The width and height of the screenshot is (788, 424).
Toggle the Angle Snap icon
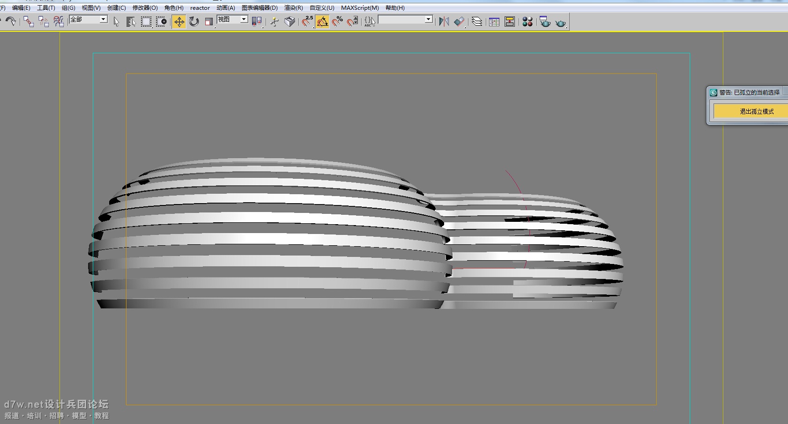point(322,22)
